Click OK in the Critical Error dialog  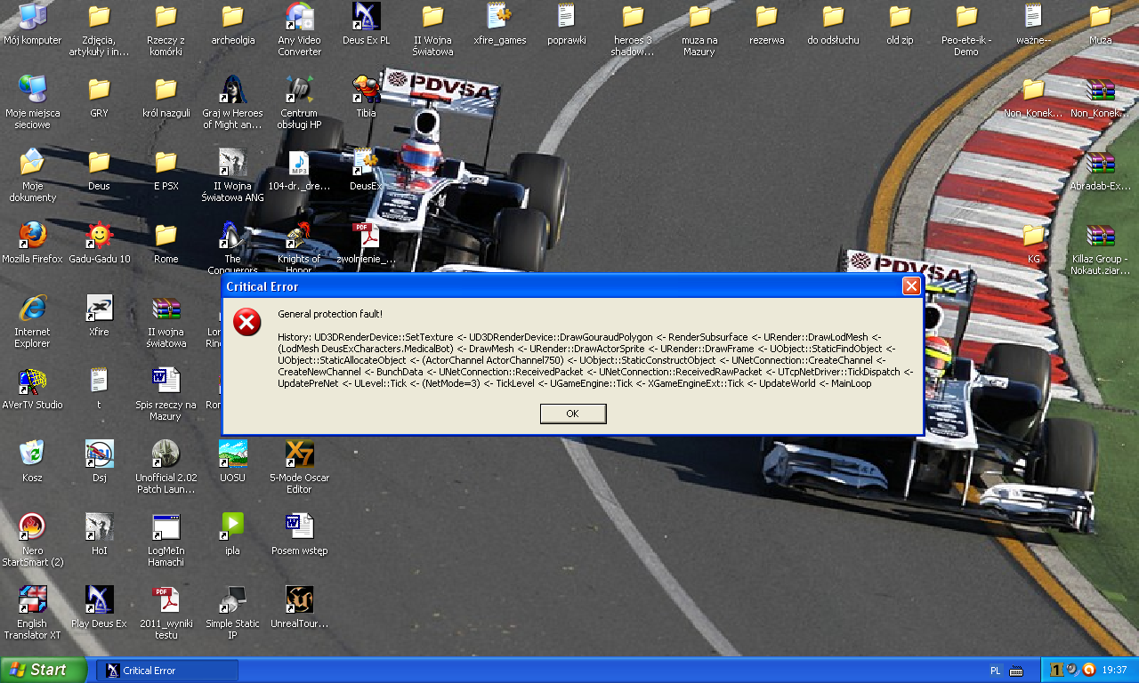point(572,414)
